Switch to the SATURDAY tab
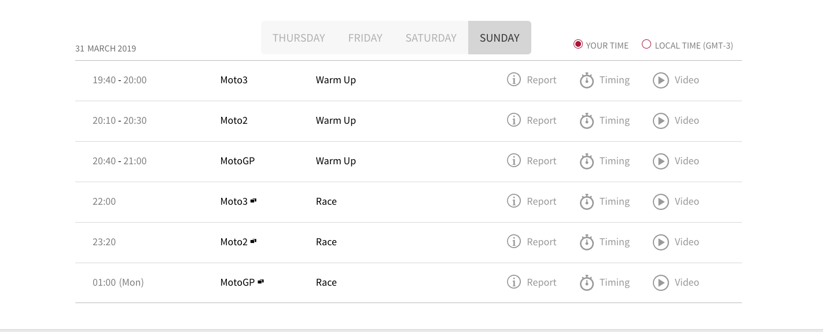The image size is (823, 332). tap(431, 38)
